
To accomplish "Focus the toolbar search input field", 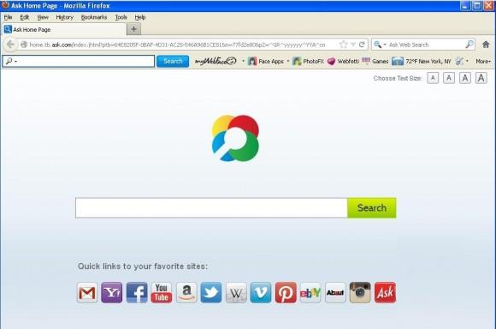I will [79, 61].
